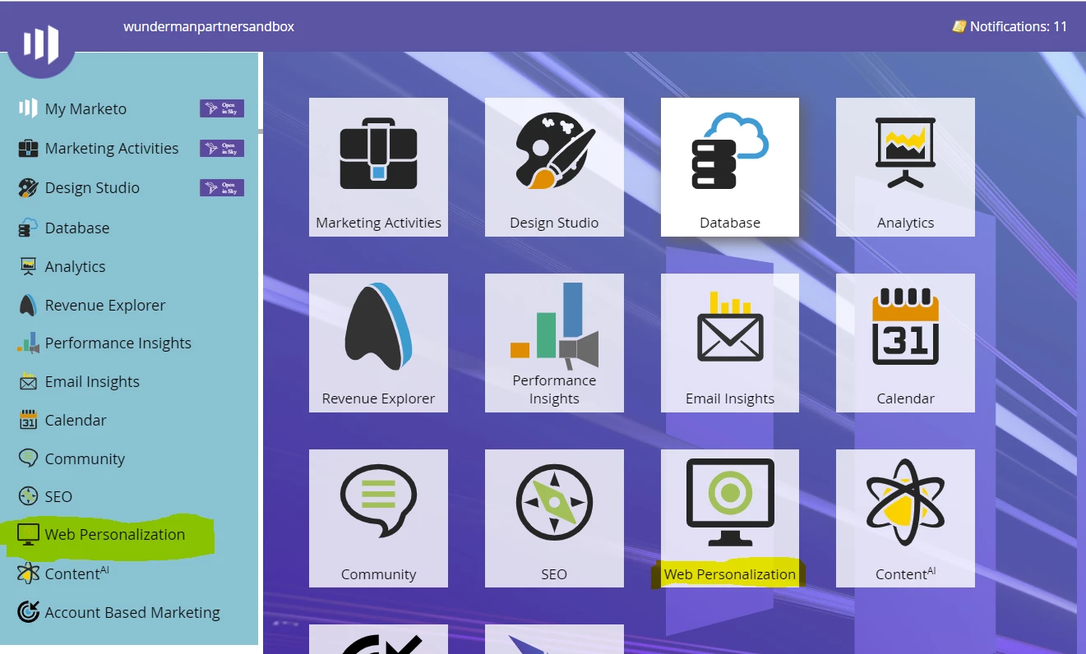Click Open in Sky beside My Marketo

point(222,108)
